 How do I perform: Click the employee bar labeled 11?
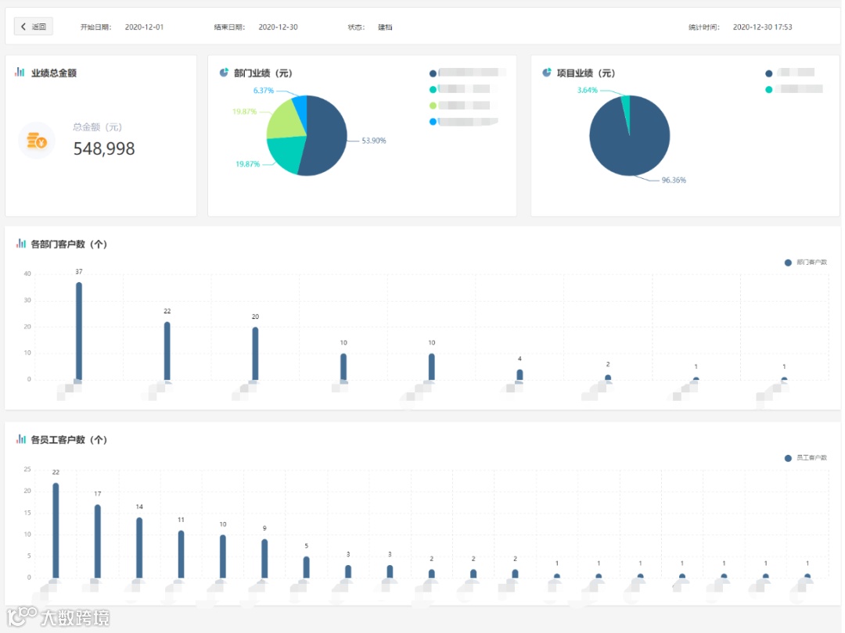click(181, 554)
